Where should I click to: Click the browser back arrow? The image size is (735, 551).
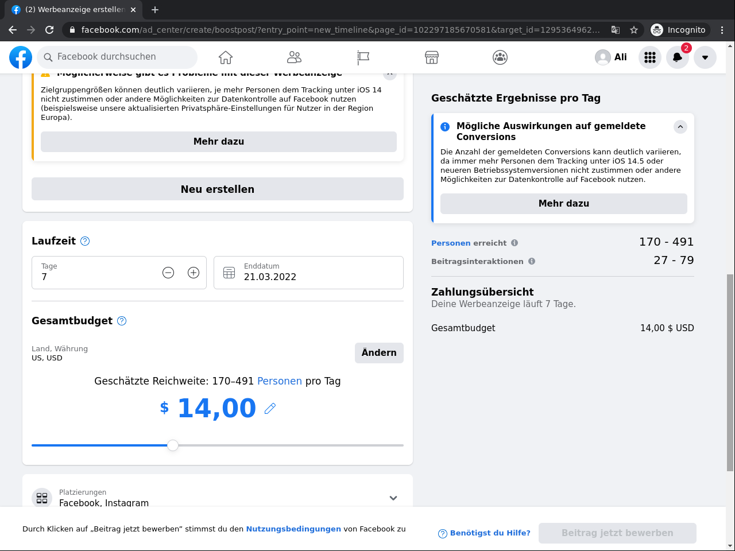[x=13, y=30]
